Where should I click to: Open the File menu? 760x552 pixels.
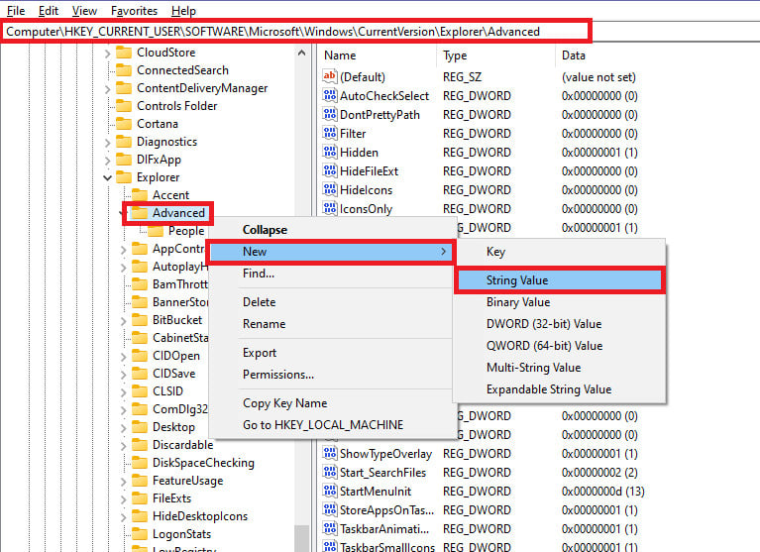(16, 11)
